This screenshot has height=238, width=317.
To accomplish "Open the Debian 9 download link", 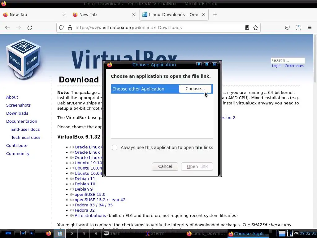I will tap(84, 189).
